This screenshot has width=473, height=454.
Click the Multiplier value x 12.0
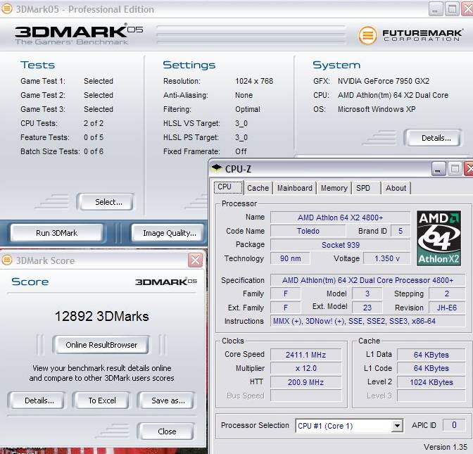pos(305,368)
